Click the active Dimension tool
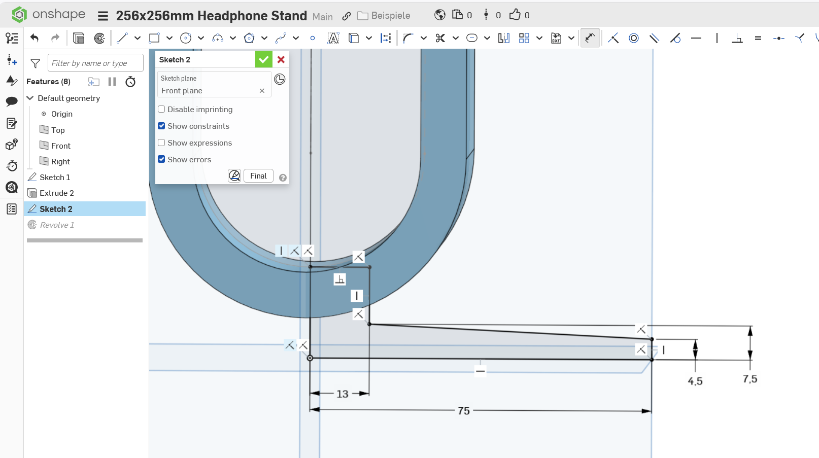Image resolution: width=819 pixels, height=458 pixels. coord(590,38)
